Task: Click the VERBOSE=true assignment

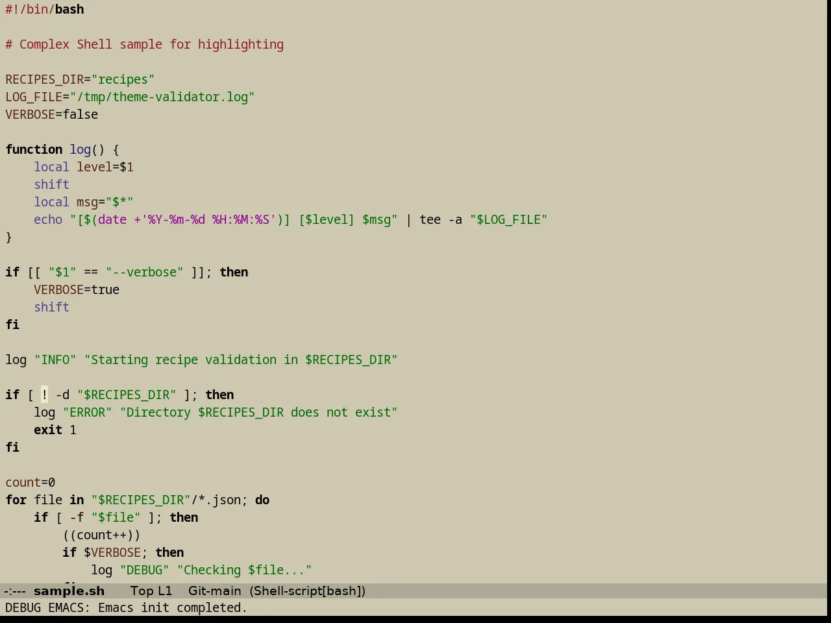Action: 77,289
